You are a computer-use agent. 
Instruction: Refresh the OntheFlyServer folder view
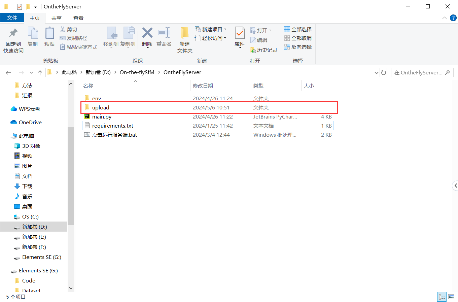(x=384, y=72)
